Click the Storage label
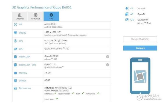Image resolution: width=165 pixels, height=104 pixels. [x=23, y=81]
